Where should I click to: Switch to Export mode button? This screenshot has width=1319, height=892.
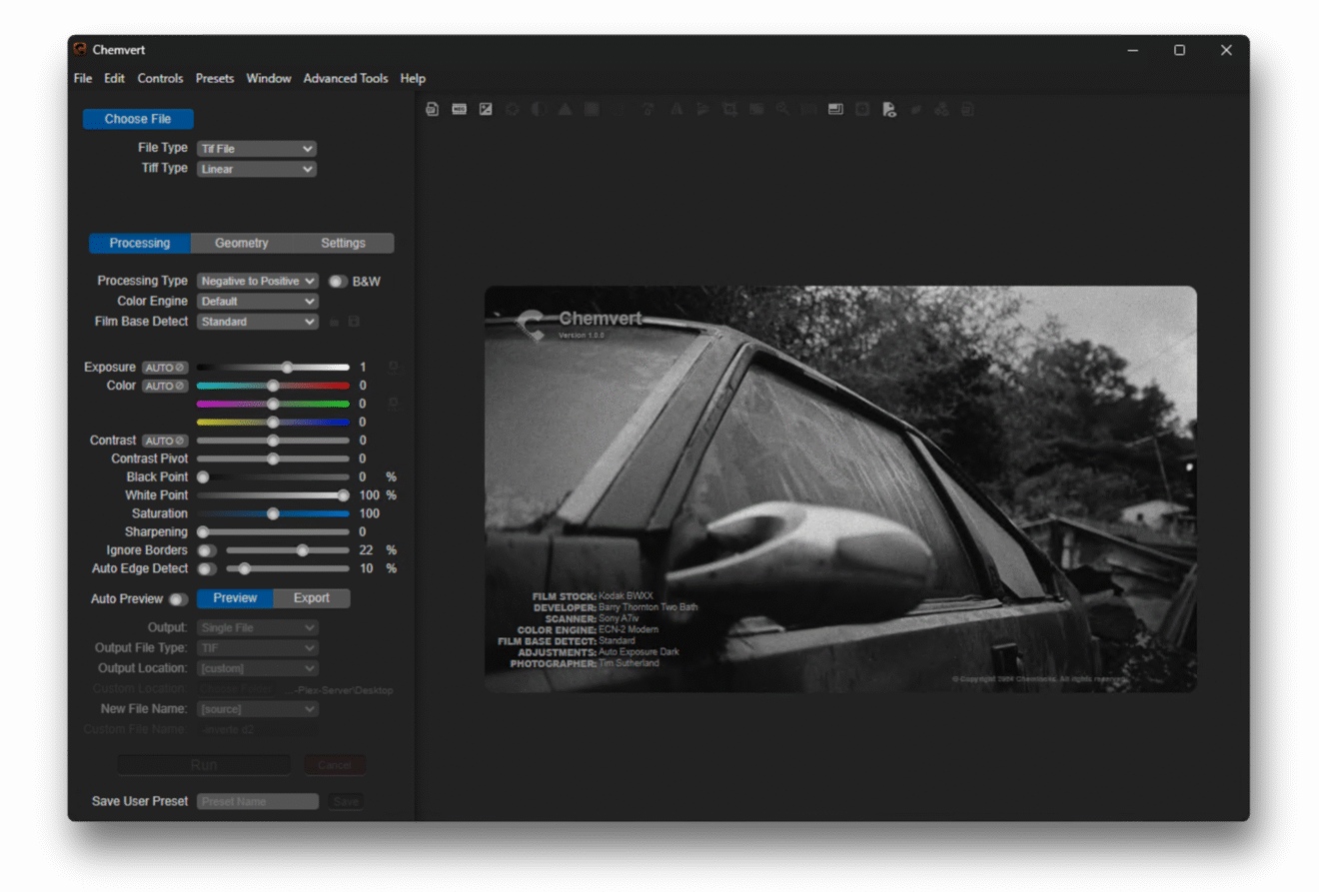[x=311, y=598]
